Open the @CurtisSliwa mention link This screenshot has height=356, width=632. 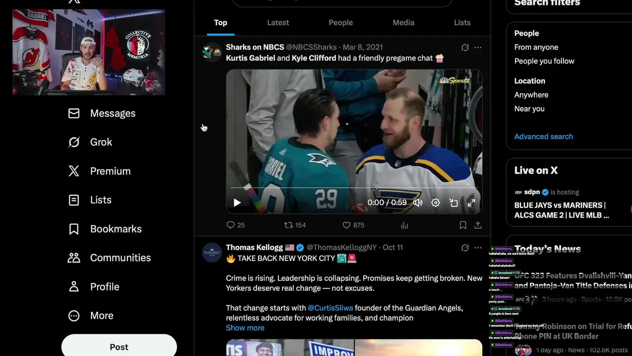click(330, 308)
